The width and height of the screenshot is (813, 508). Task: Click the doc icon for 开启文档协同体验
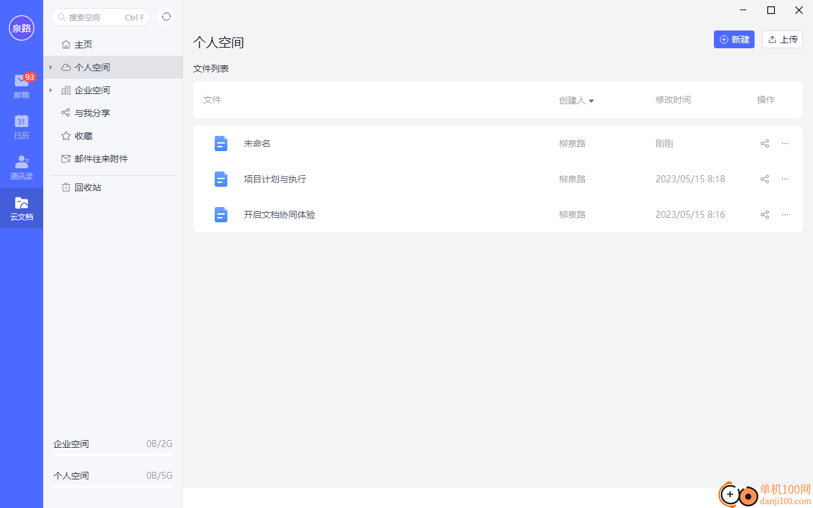click(x=220, y=215)
